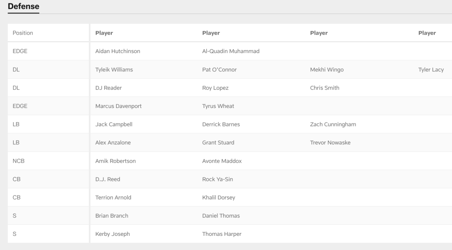Select Marcus Davenport's name

118,106
